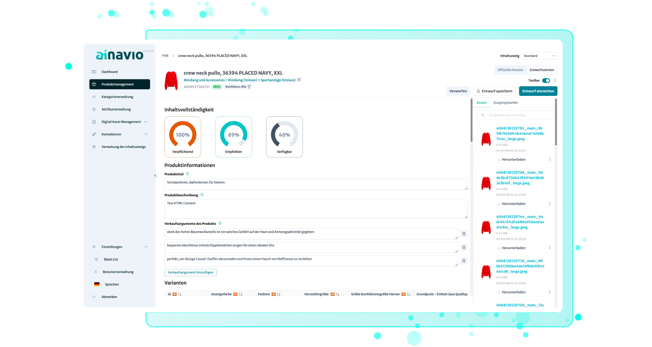
Task: Open the Inhaltszweig Standard dropdown
Action: [x=539, y=56]
